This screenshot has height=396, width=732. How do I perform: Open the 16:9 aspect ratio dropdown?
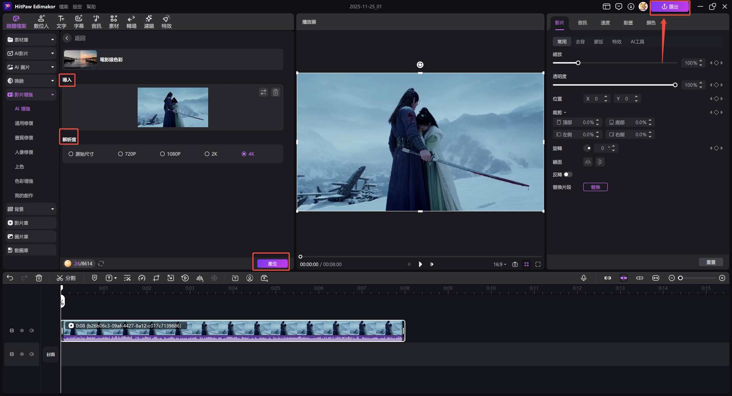499,264
